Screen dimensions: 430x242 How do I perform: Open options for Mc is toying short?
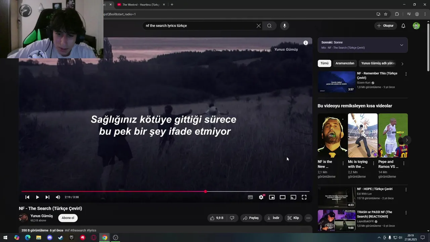coord(373,163)
